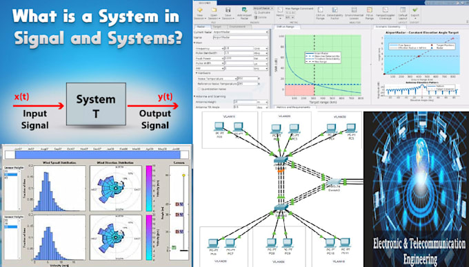Open the Pulse Width parameter dropdown
This screenshot has height=267, width=469.
[210, 63]
